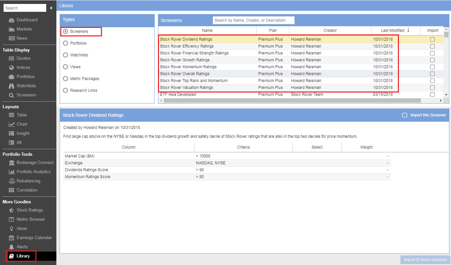Open the News icon in sidebar
The height and width of the screenshot is (265, 451).
[11, 38]
